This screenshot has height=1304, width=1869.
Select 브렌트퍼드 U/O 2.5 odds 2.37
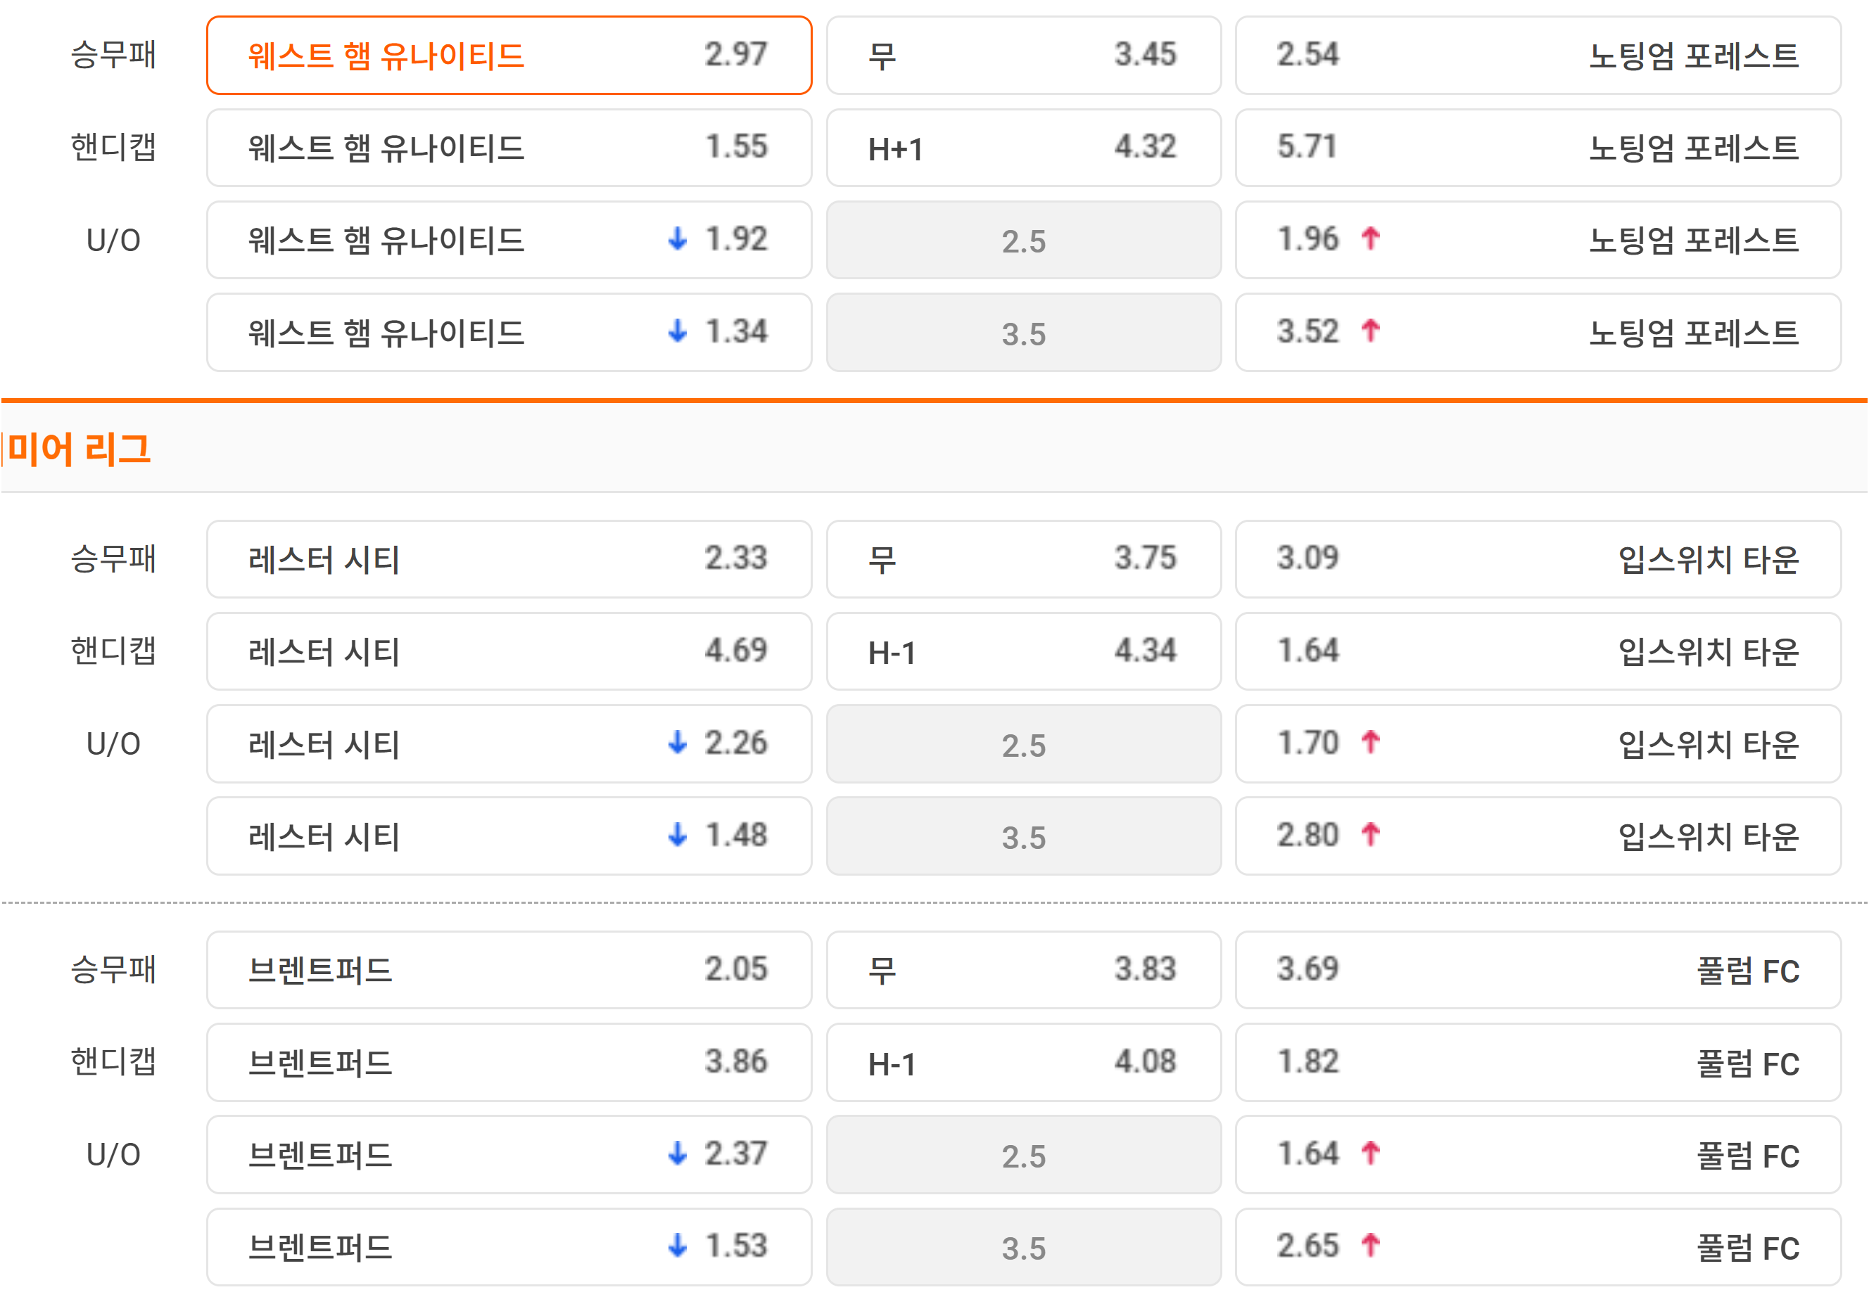coord(509,1154)
